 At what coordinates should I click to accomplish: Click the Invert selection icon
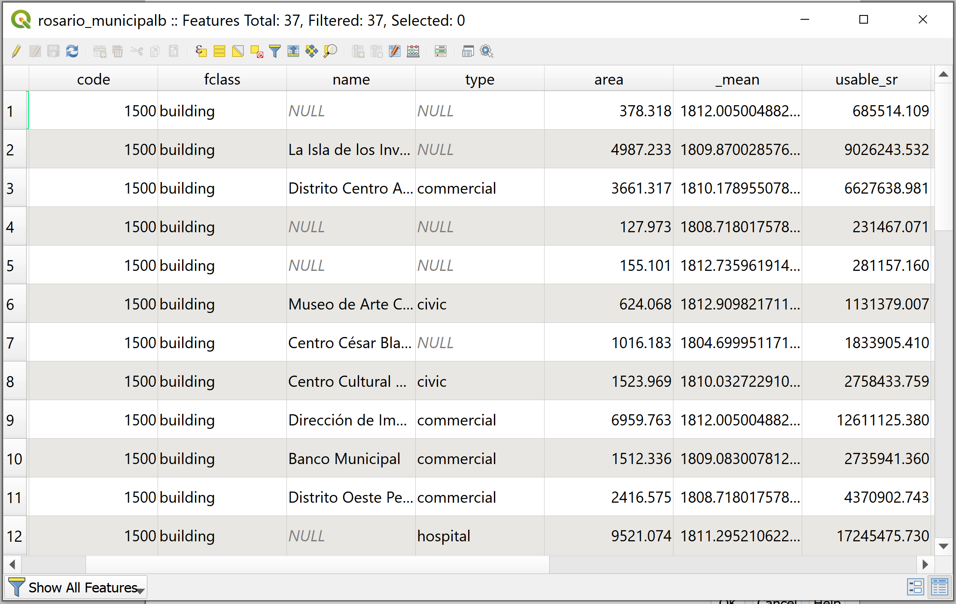tap(238, 52)
